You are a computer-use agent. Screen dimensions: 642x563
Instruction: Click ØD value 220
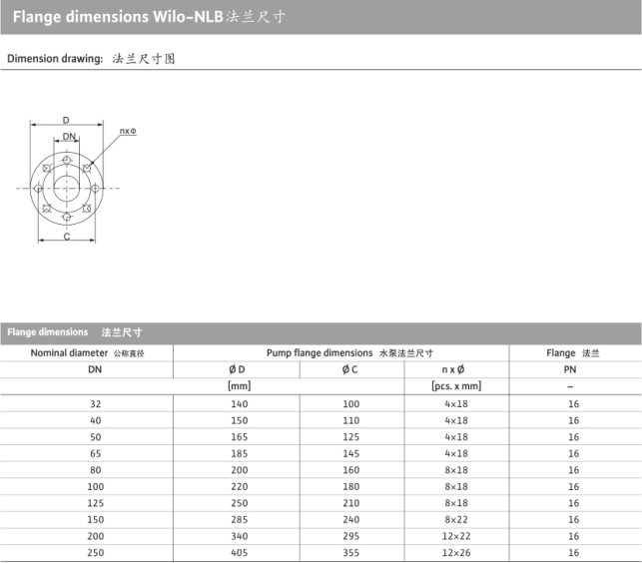240,486
